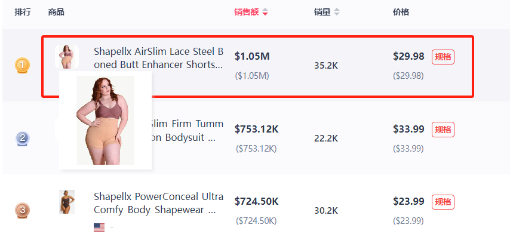This screenshot has height=240, width=510.
Task: Click the gold rank 1 medal icon
Action: click(x=22, y=64)
